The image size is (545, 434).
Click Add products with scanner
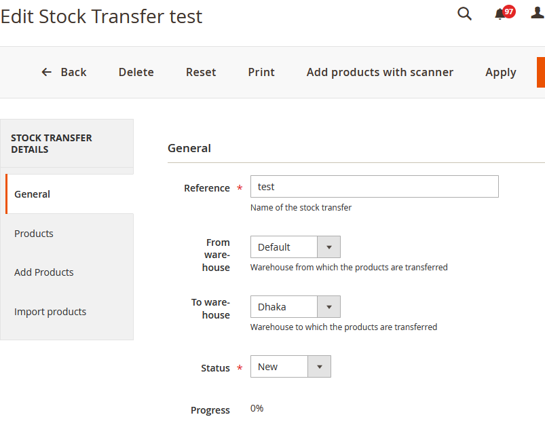379,71
